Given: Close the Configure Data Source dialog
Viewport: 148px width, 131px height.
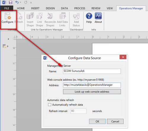Looking at the screenshot, I should coord(123,57).
